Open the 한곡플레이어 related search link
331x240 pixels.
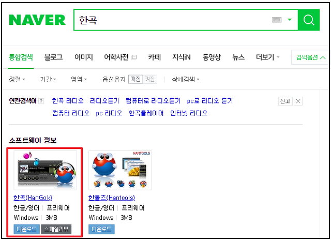146,113
